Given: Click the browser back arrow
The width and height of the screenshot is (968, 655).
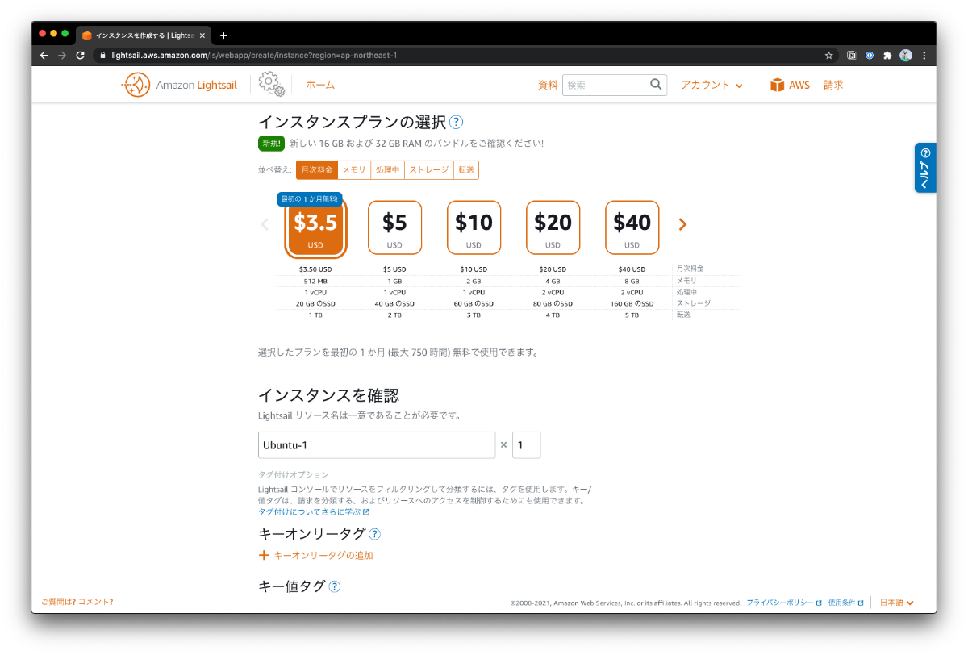Looking at the screenshot, I should point(44,56).
